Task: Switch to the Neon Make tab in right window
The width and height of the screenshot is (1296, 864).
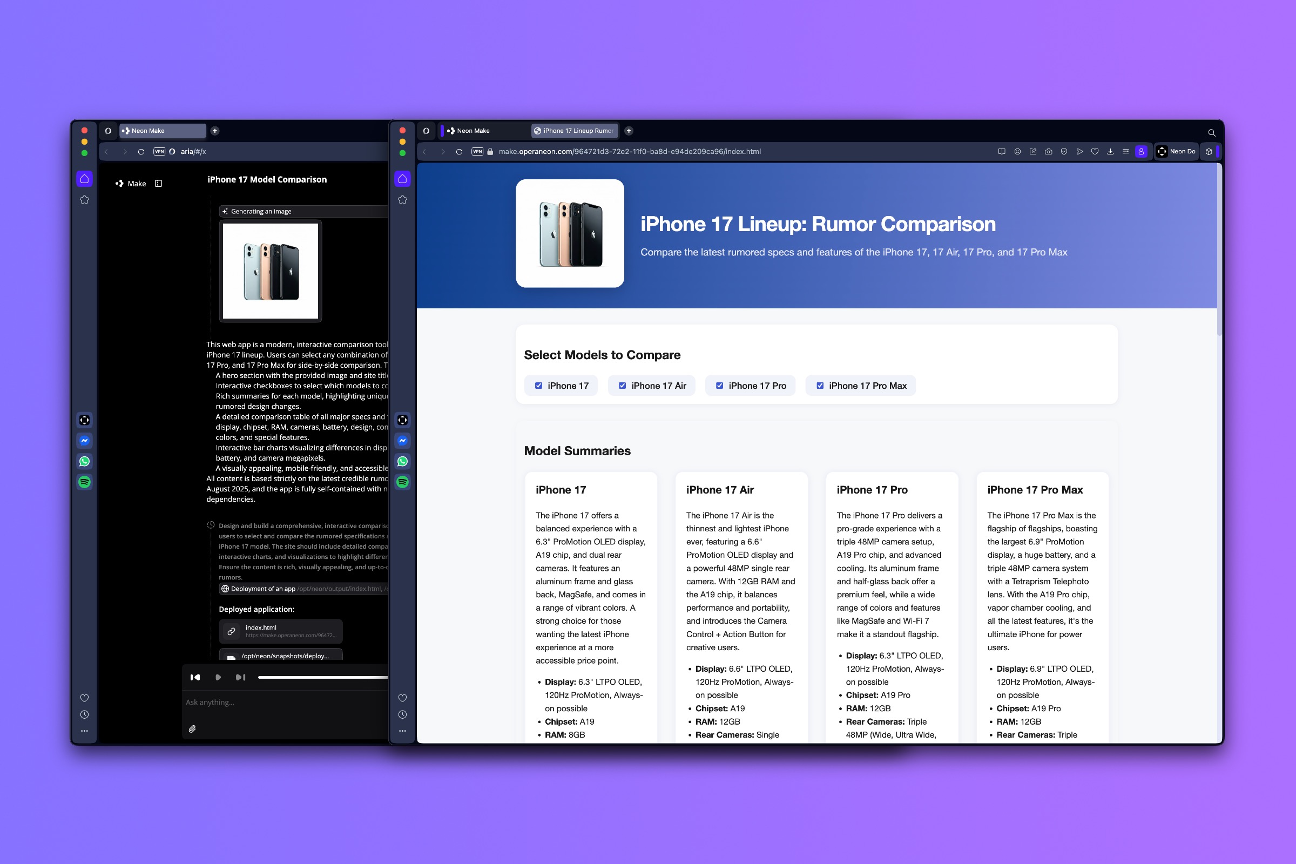Action: (x=473, y=131)
